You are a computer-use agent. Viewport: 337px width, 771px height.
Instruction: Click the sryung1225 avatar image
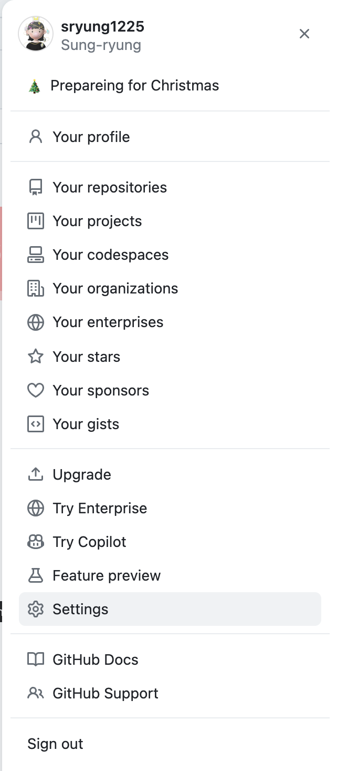click(x=36, y=34)
